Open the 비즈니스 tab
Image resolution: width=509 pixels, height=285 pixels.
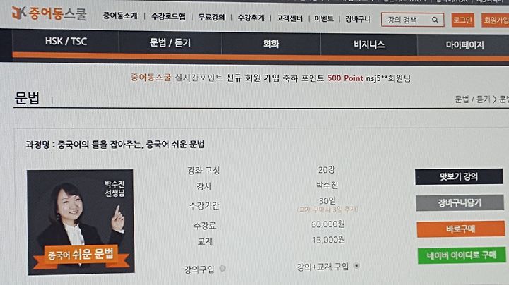pyautogui.click(x=369, y=44)
